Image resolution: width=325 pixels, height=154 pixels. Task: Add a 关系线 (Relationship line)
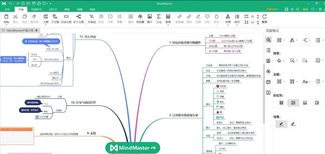92,19
